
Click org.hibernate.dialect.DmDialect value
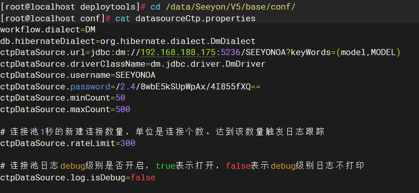178,41
